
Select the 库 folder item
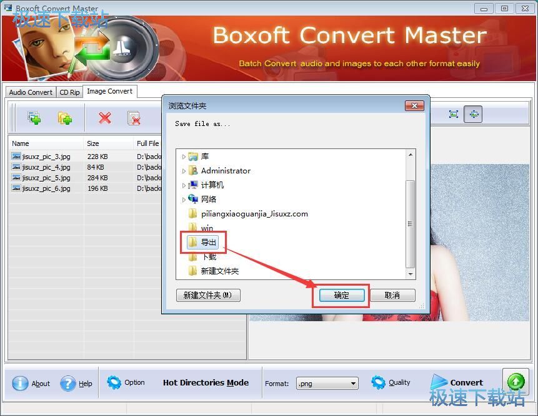pyautogui.click(x=205, y=157)
